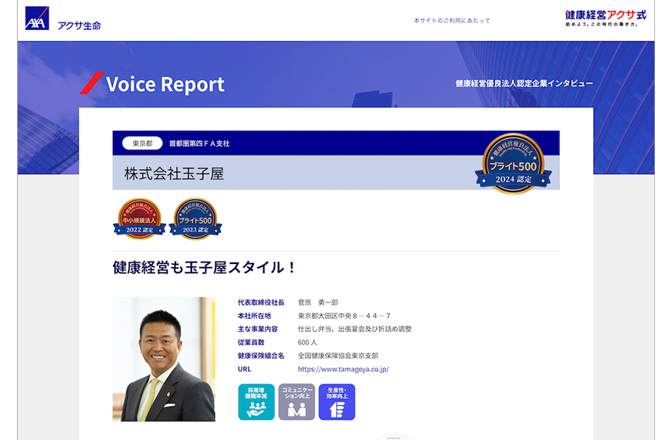
Task: Click the 採用増 離職率減 icon
Action: pos(256,402)
